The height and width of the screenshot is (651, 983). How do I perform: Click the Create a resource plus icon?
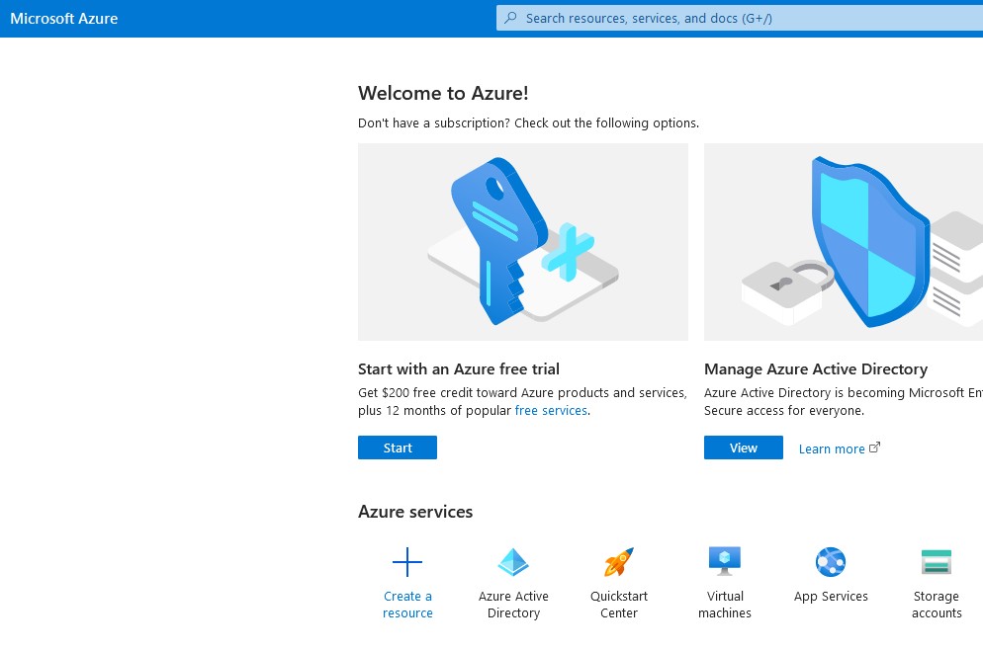click(407, 563)
